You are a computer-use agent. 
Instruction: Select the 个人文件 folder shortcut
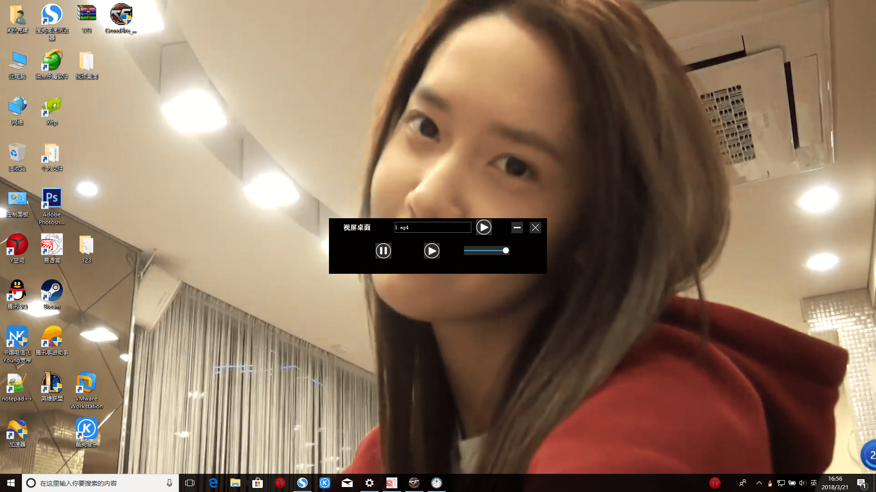52,157
